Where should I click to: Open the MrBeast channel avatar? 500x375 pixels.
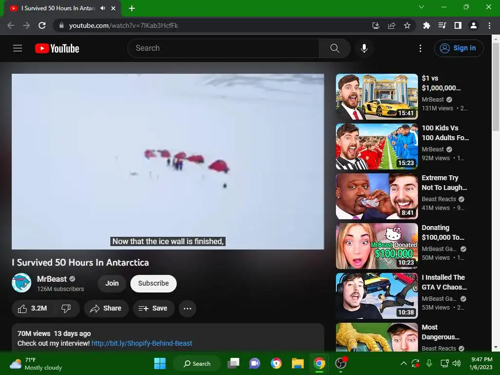click(x=21, y=283)
